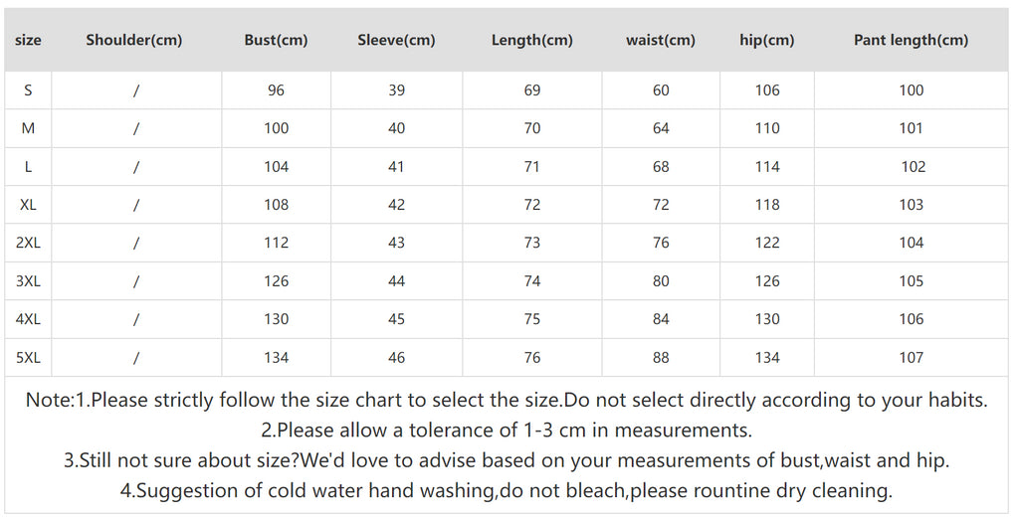Click the tolerance of 1-3 cm note
The image size is (1019, 521).
click(x=506, y=431)
